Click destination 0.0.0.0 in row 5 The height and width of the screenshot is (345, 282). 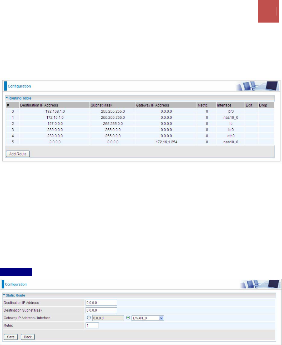pyautogui.click(x=55, y=142)
